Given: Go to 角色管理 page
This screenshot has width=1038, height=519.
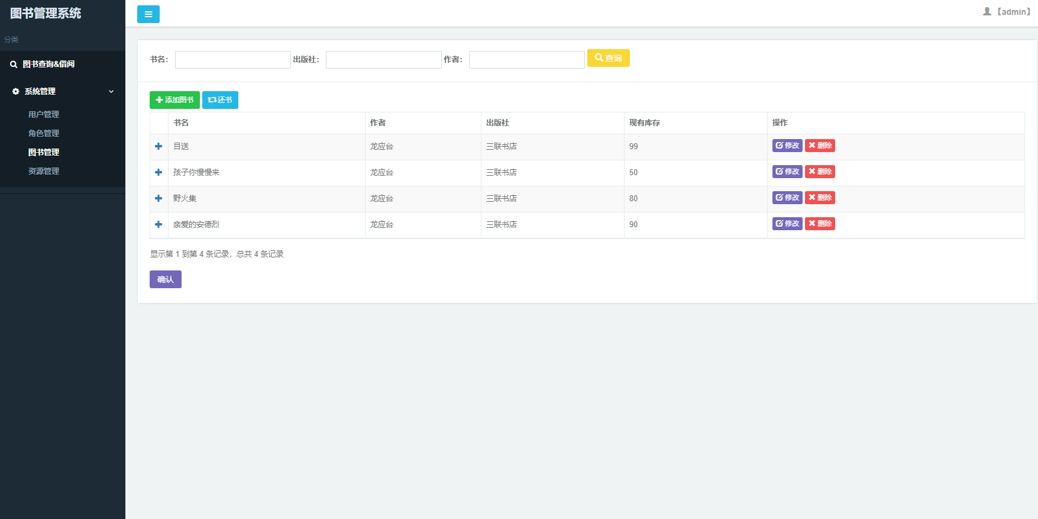Looking at the screenshot, I should pos(44,133).
